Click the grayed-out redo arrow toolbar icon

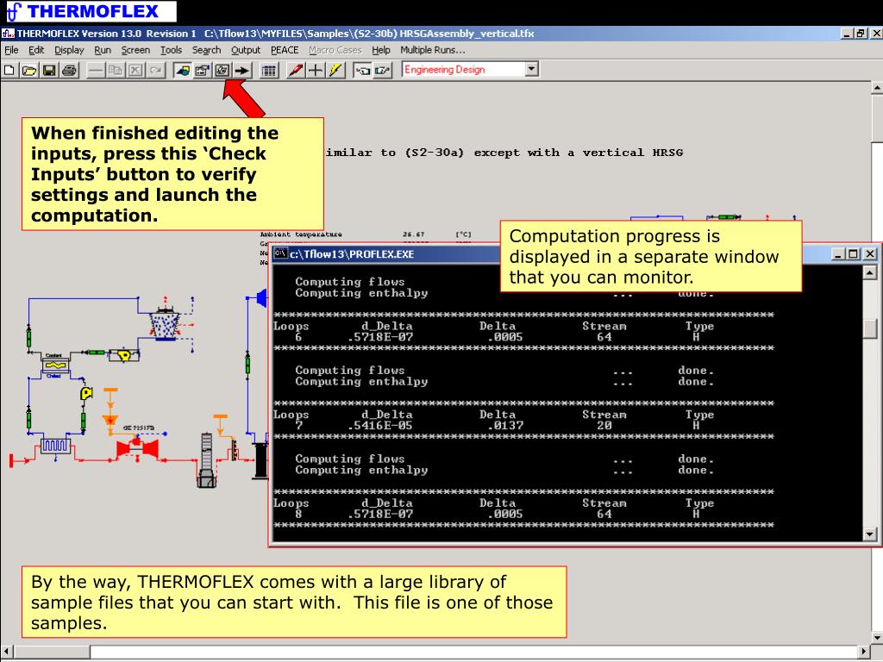[156, 71]
